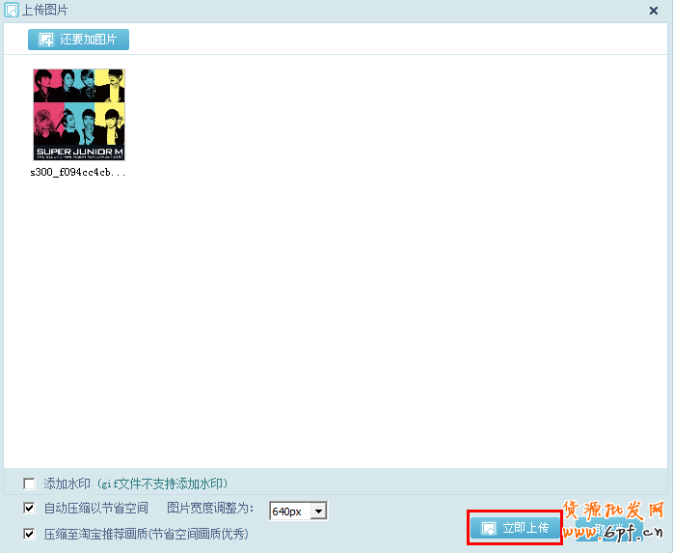Click the 立即上传 upload now button
This screenshot has height=553, width=673.
point(515,528)
